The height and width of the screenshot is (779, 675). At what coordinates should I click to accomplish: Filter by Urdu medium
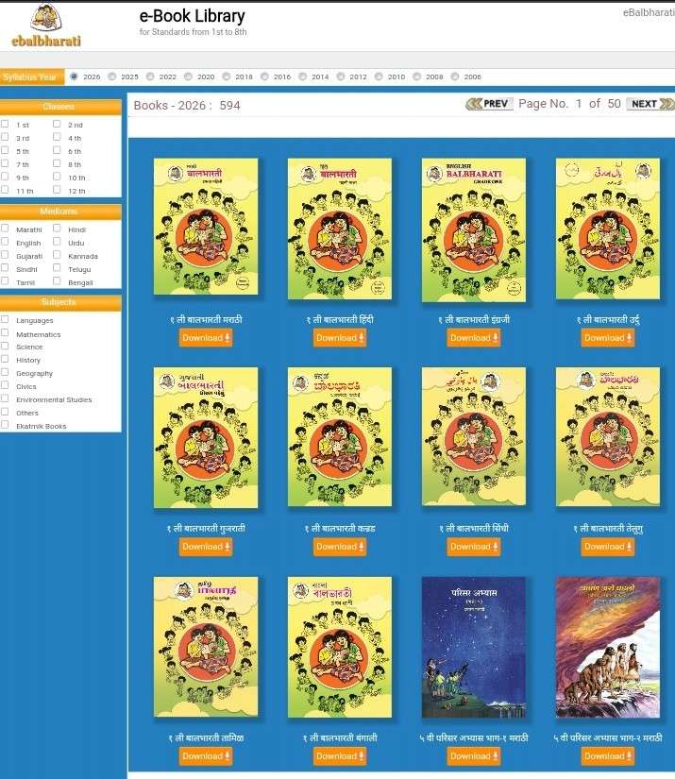[x=57, y=242]
